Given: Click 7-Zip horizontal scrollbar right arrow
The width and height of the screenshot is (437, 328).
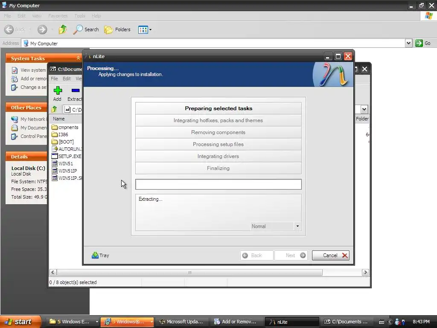Looking at the screenshot, I should [x=365, y=272].
